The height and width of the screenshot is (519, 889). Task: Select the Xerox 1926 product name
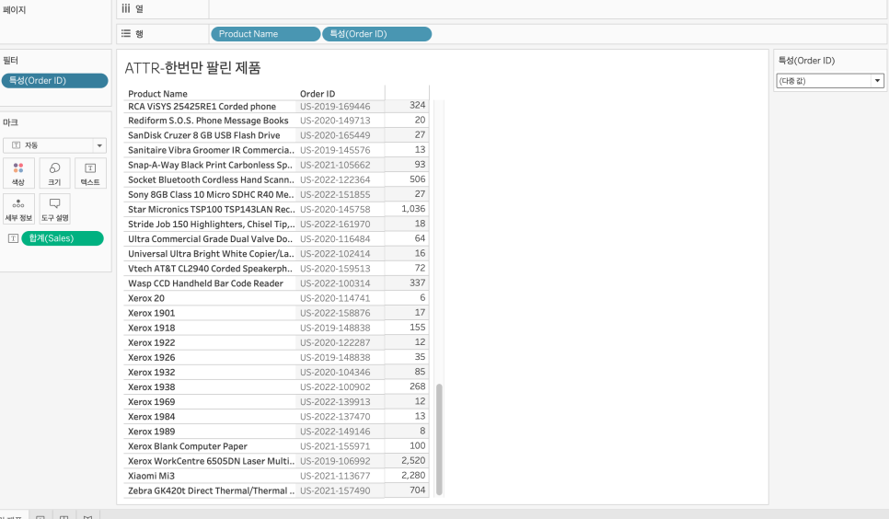(151, 357)
